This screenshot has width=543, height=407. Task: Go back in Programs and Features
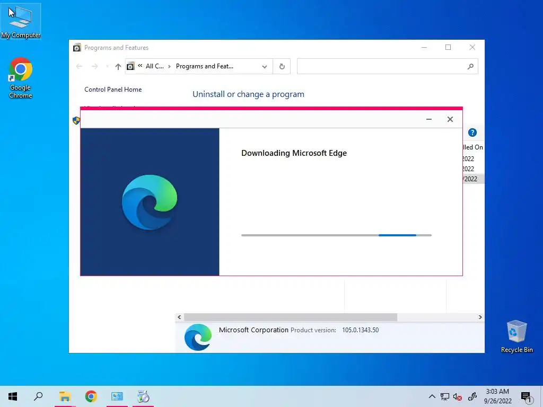(x=80, y=66)
